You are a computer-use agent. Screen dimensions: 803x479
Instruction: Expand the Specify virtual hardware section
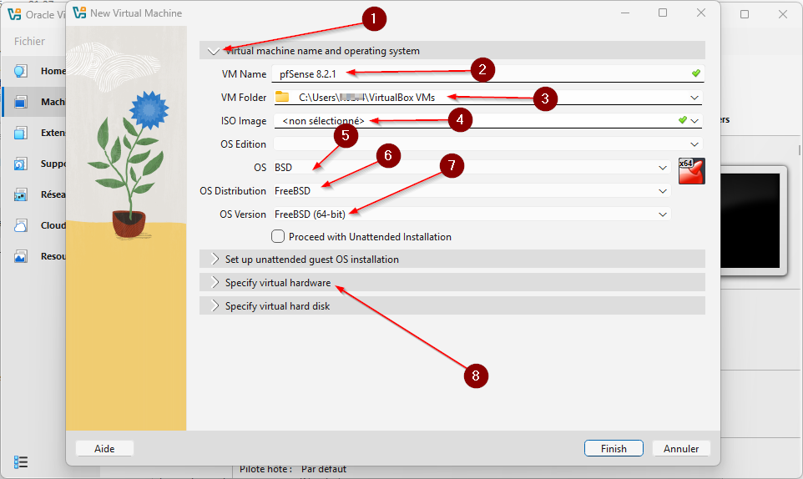click(x=278, y=283)
